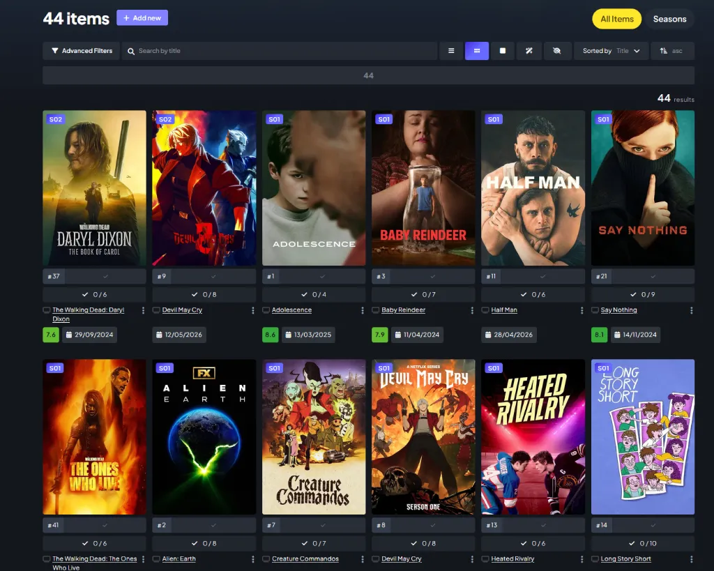Toggle the hidden items eye icon

[557, 51]
